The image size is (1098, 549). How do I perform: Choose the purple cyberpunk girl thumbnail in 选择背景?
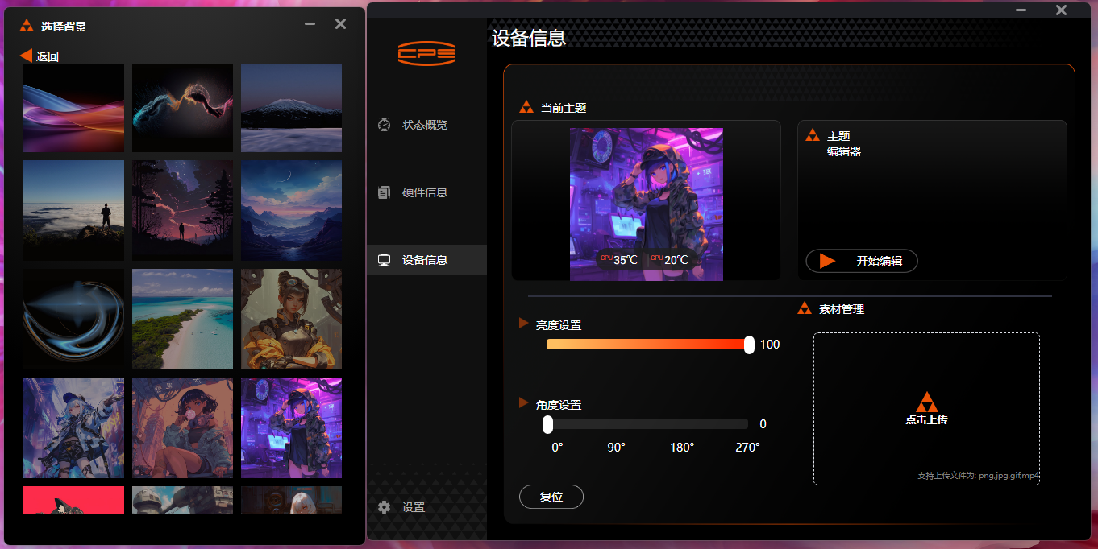pyautogui.click(x=291, y=427)
